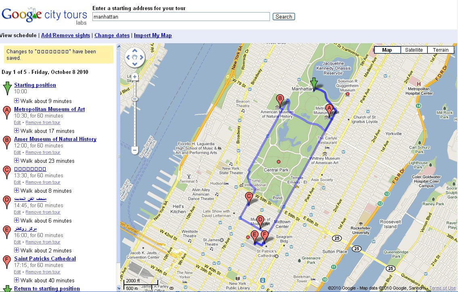
Task: Click the pan hand icon on the map
Action: pyautogui.click(x=134, y=57)
